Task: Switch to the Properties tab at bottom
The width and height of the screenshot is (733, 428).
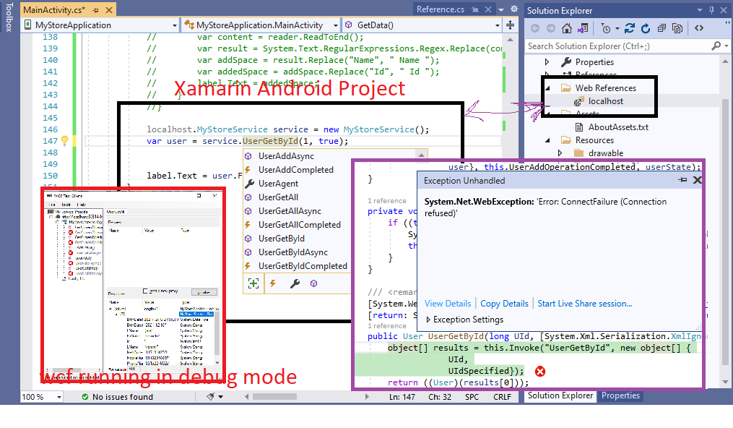Action: 620,395
